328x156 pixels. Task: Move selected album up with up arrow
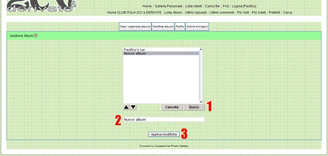(126, 107)
